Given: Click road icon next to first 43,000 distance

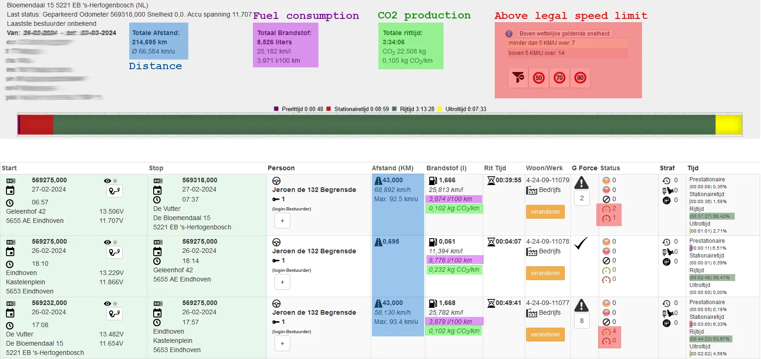Looking at the screenshot, I should (378, 180).
